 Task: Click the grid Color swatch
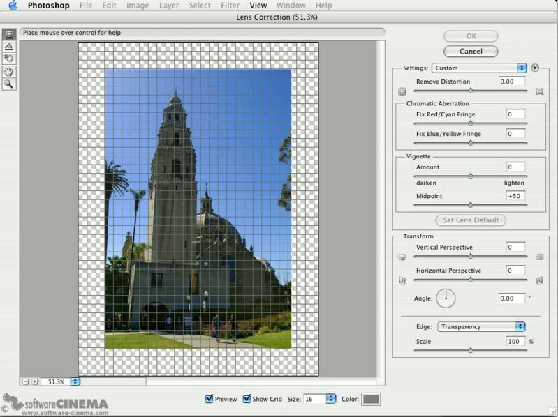click(371, 399)
